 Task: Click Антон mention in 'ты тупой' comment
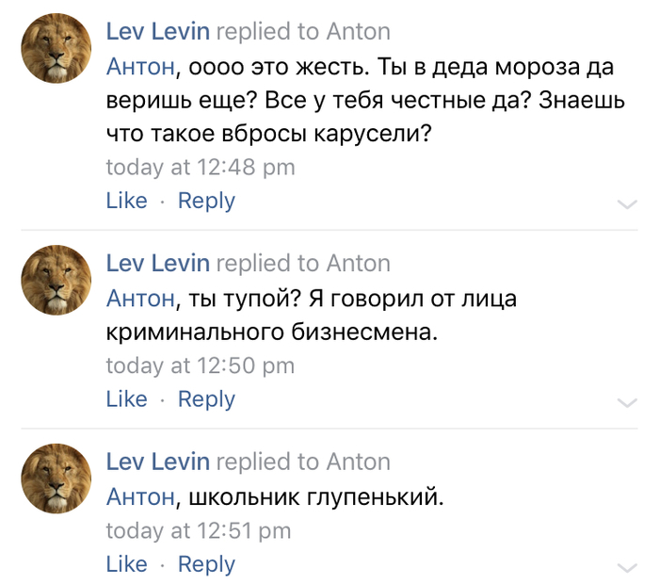click(x=140, y=299)
